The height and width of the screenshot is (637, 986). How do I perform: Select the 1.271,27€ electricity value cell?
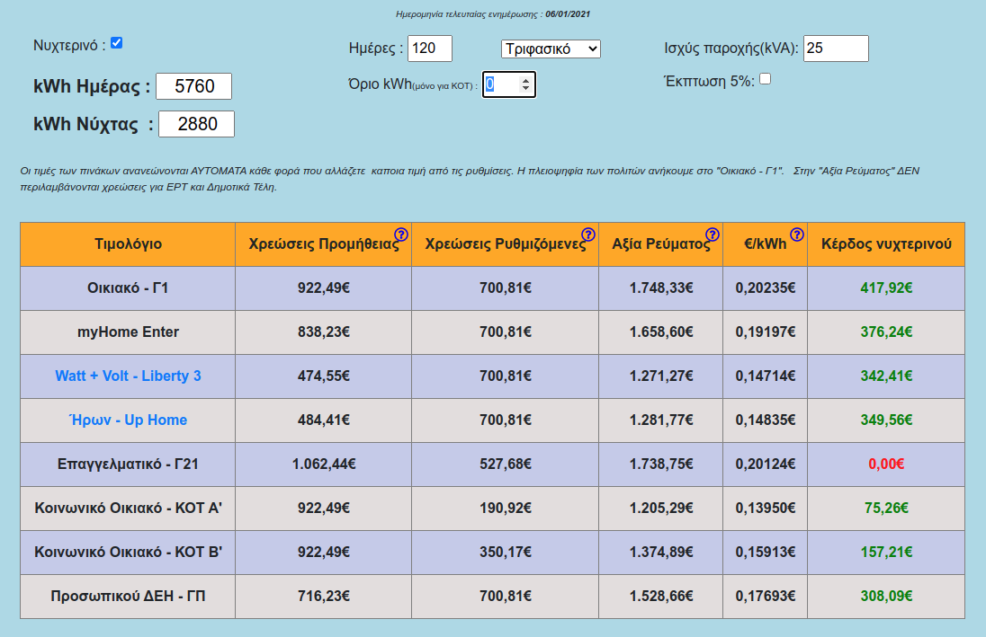661,376
